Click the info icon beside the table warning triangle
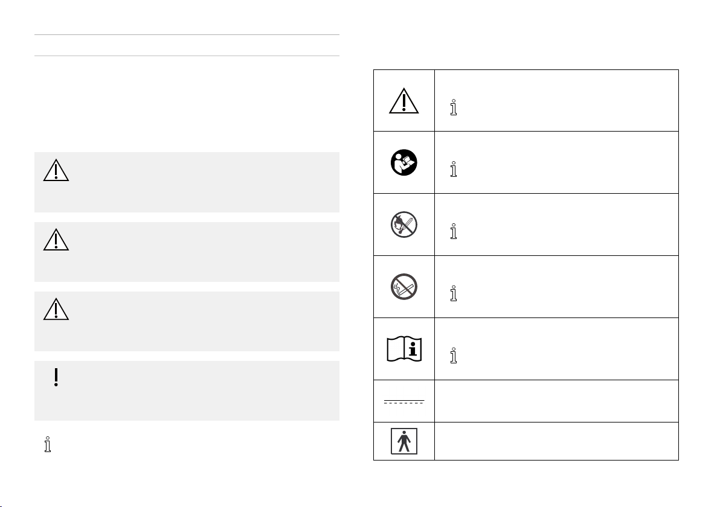 point(454,107)
